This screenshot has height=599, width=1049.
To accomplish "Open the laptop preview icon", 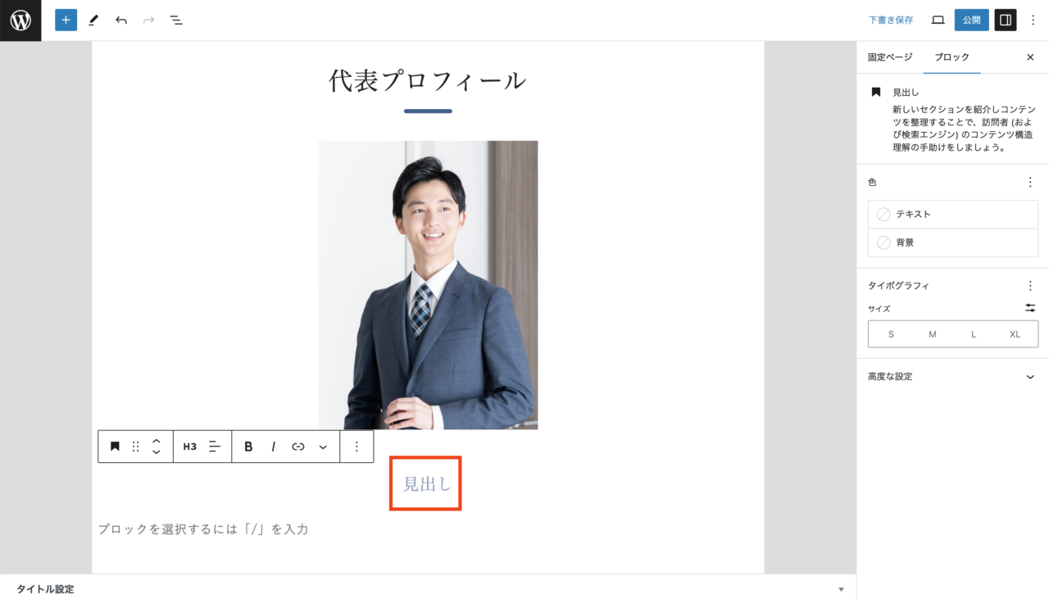I will click(938, 20).
